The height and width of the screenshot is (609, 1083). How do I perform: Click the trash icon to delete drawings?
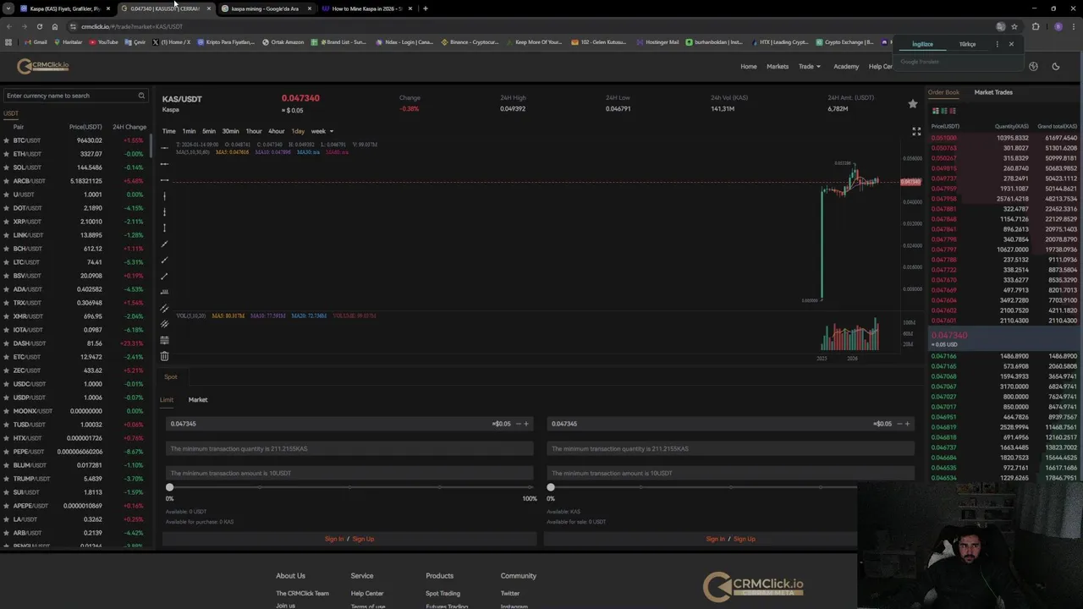click(x=164, y=356)
